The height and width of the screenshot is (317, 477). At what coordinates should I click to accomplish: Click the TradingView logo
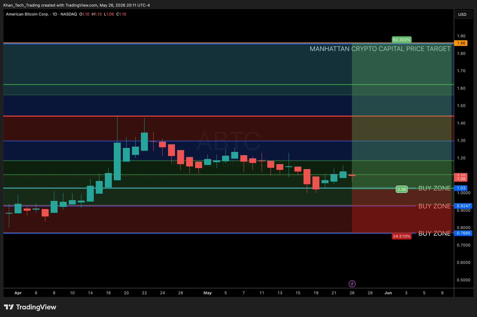click(x=30, y=307)
